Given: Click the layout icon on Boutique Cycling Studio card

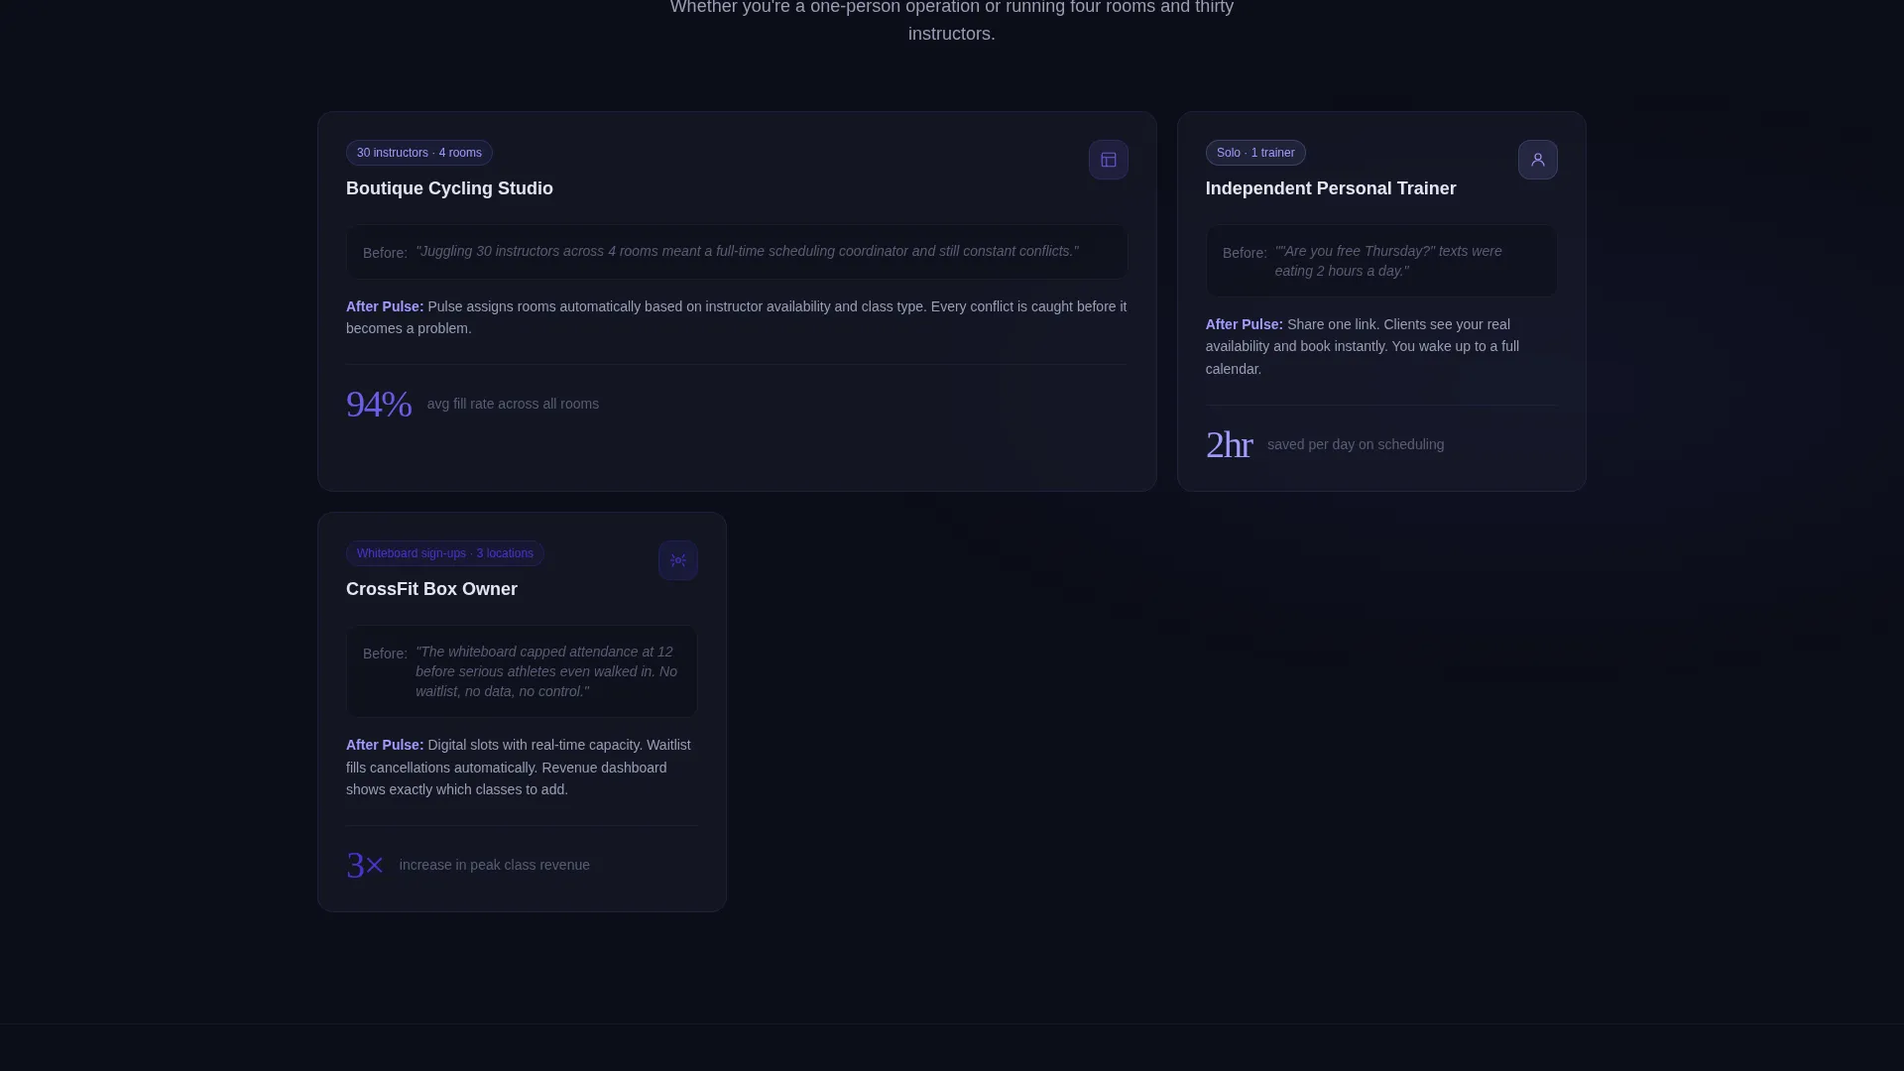Looking at the screenshot, I should coord(1108,160).
